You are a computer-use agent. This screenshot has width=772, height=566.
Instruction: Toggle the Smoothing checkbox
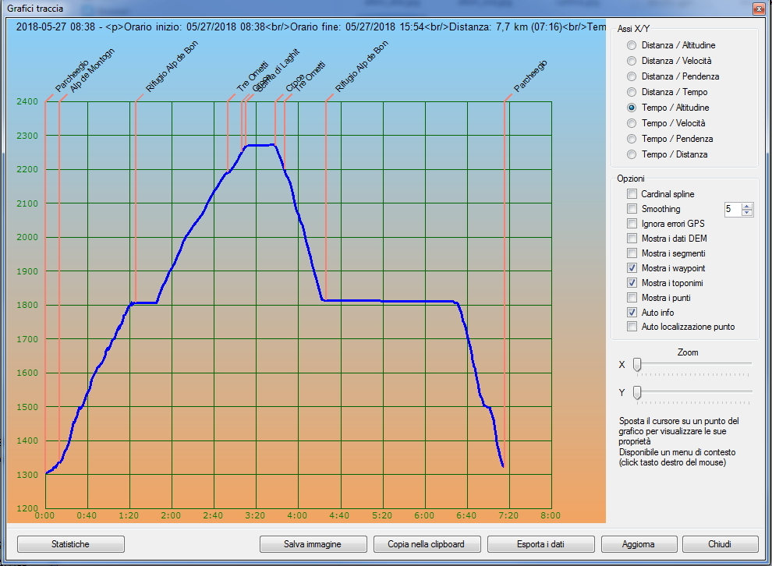coord(632,209)
